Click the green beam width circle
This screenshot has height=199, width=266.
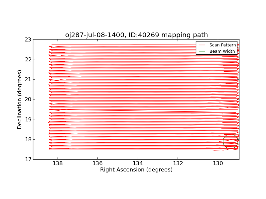point(230,141)
